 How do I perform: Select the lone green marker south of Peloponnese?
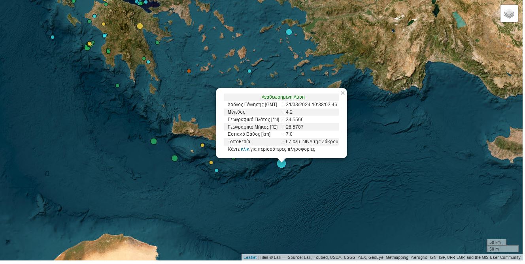[x=117, y=86]
